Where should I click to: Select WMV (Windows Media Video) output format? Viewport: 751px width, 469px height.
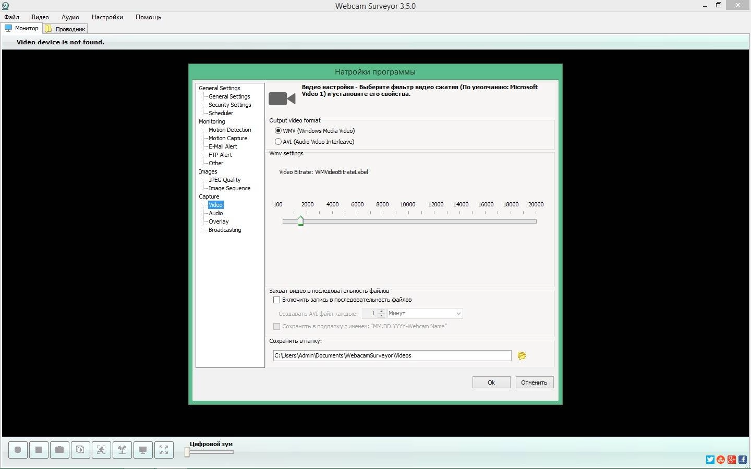[315, 131]
